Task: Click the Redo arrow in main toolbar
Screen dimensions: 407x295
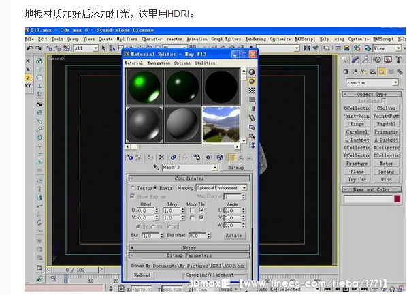Action: 38,48
